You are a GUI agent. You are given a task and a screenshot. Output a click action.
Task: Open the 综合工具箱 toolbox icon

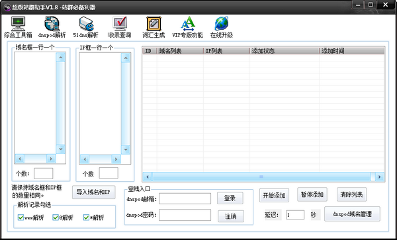click(x=18, y=27)
